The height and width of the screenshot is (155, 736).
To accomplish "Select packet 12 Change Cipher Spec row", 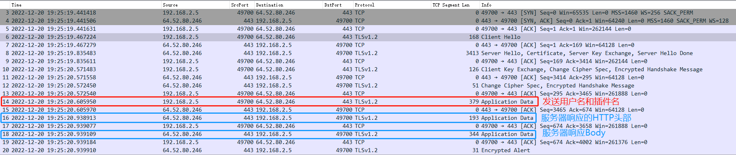I will coord(368,85).
